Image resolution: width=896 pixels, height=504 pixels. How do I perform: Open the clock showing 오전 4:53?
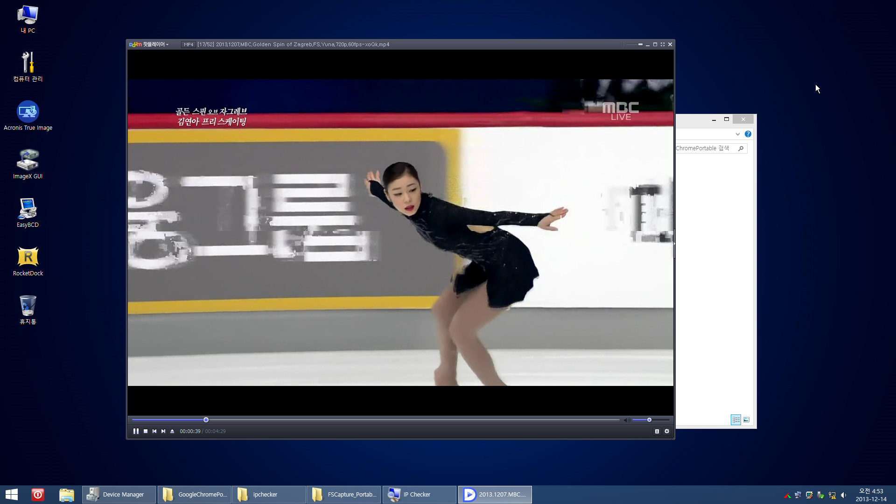coord(871,495)
